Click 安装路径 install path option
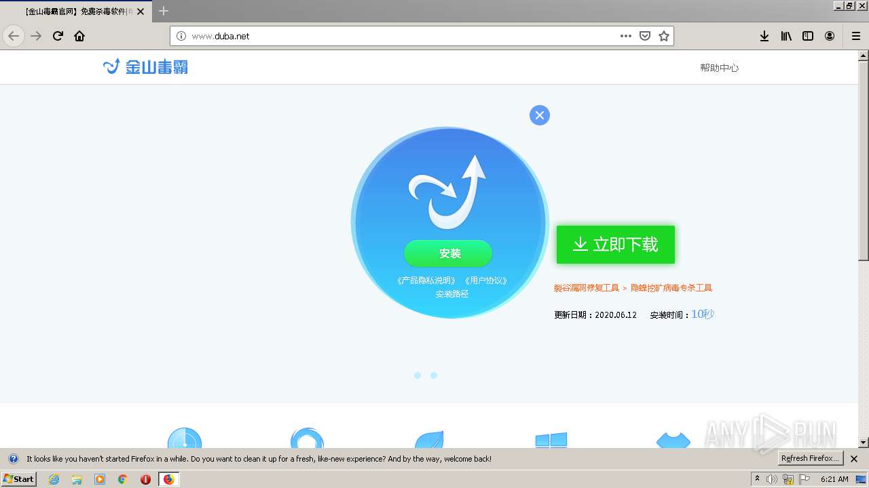 click(452, 294)
